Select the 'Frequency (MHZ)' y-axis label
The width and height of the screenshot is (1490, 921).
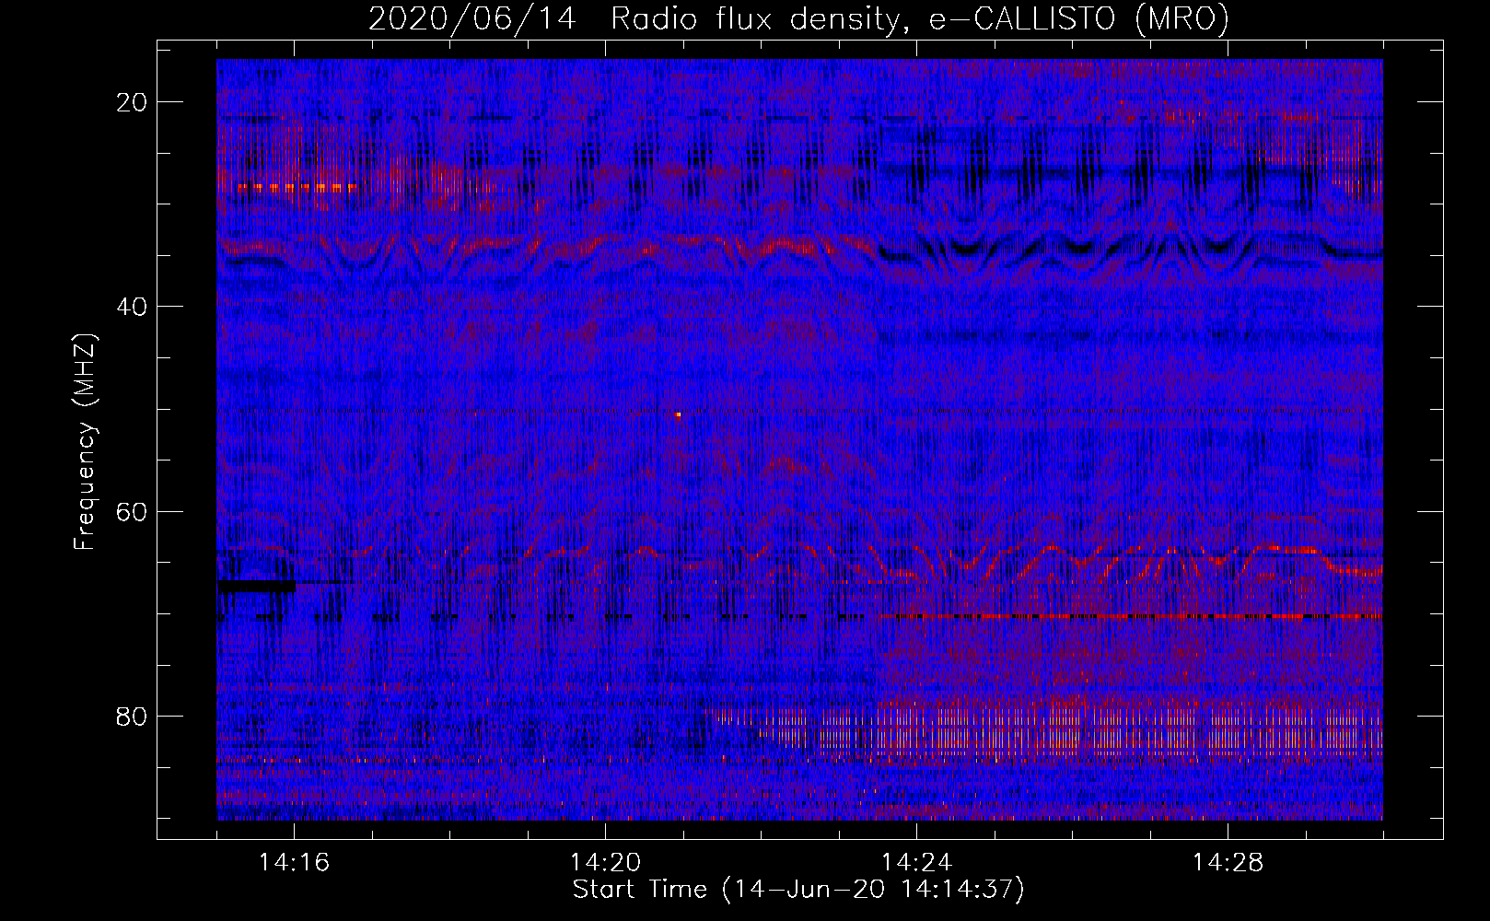click(85, 442)
